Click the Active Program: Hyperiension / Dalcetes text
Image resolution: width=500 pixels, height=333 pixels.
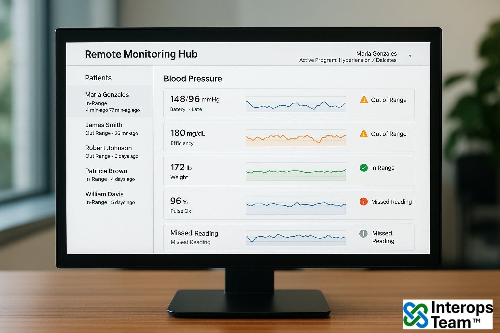[x=348, y=60]
